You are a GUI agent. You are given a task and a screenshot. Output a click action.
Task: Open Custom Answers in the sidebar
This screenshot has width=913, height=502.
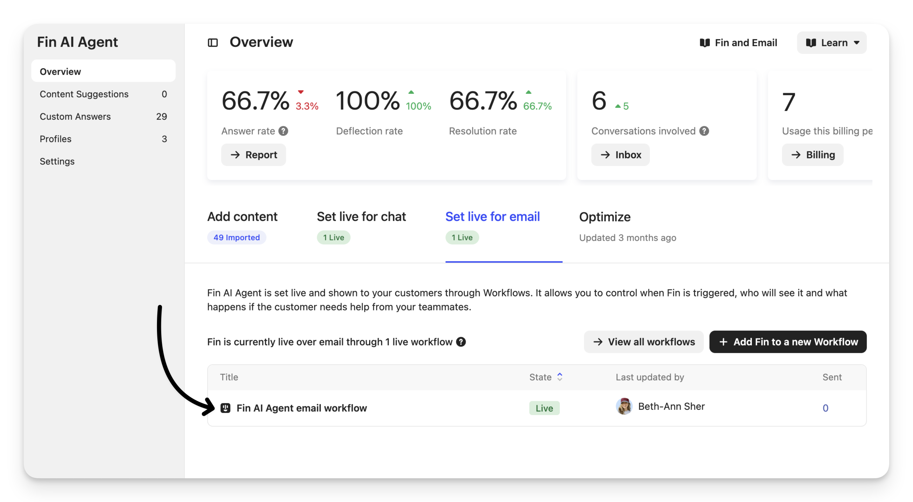(x=103, y=117)
